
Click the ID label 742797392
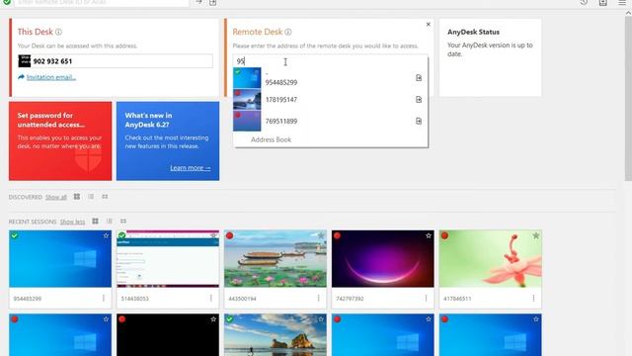pyautogui.click(x=350, y=299)
